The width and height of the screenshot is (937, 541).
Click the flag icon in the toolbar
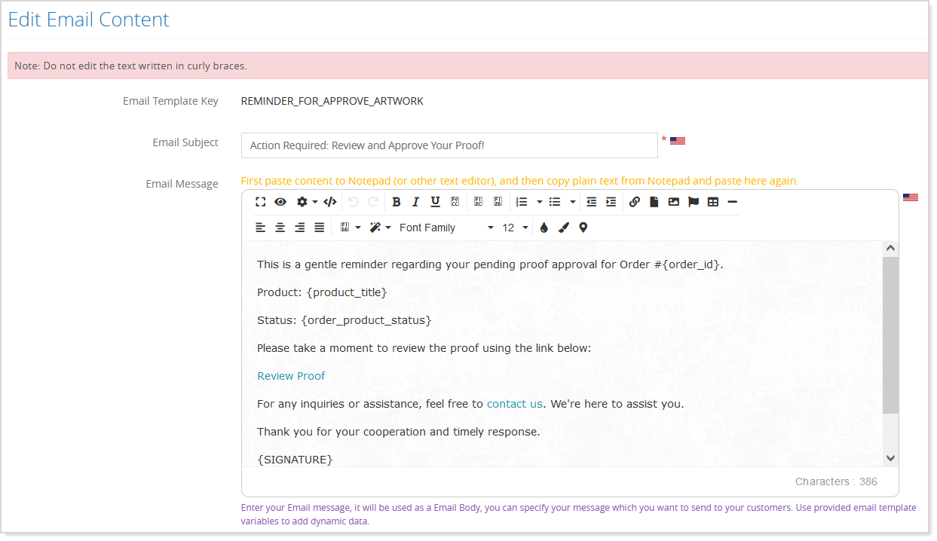[693, 202]
